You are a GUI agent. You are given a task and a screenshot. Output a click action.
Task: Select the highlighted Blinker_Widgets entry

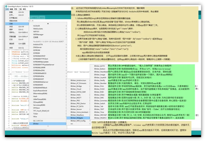pos(78,118)
